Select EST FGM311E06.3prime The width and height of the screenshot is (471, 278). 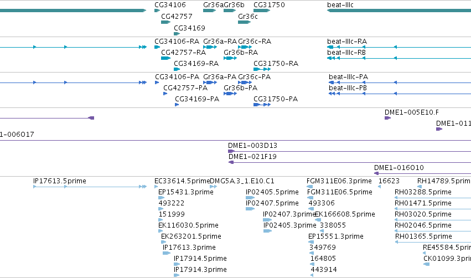[339, 181]
